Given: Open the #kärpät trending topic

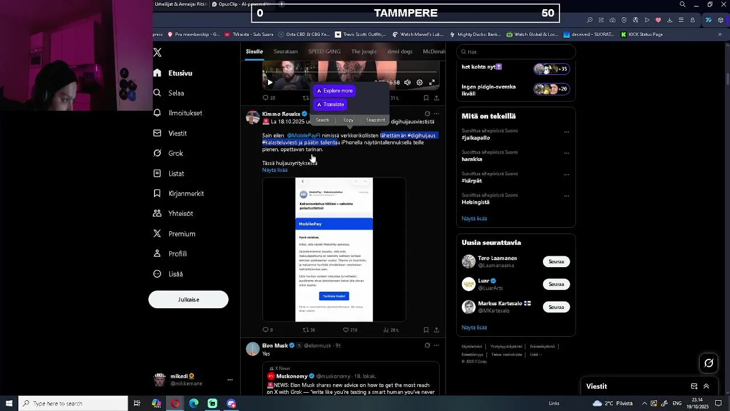Looking at the screenshot, I should pyautogui.click(x=472, y=181).
